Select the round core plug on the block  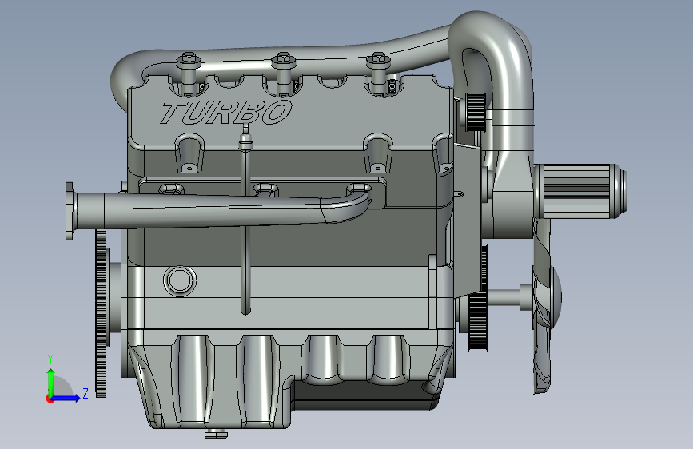pos(180,280)
